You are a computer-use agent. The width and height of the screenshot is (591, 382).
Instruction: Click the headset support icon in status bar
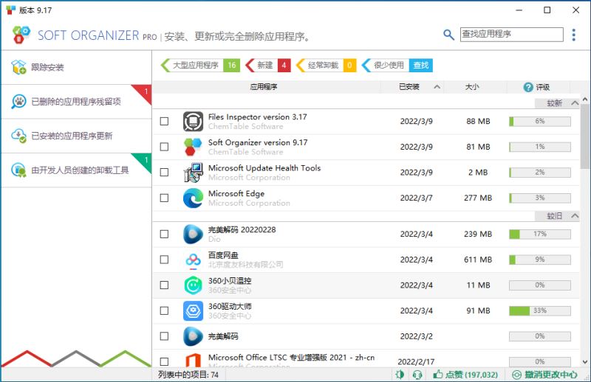point(417,375)
